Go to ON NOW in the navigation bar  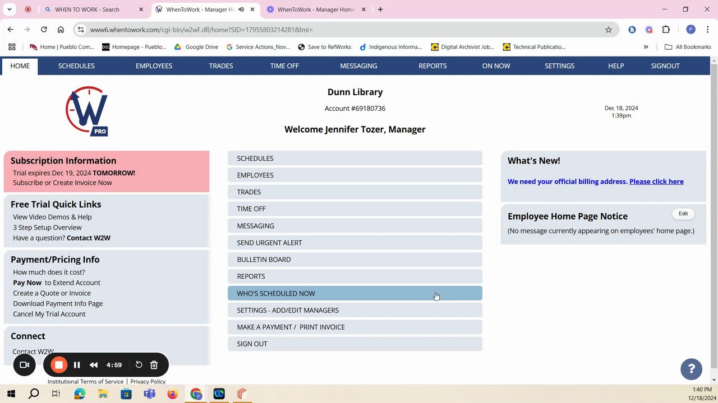coord(496,66)
